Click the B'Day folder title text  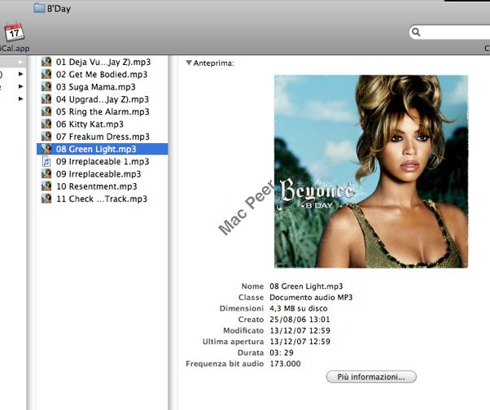(x=59, y=8)
